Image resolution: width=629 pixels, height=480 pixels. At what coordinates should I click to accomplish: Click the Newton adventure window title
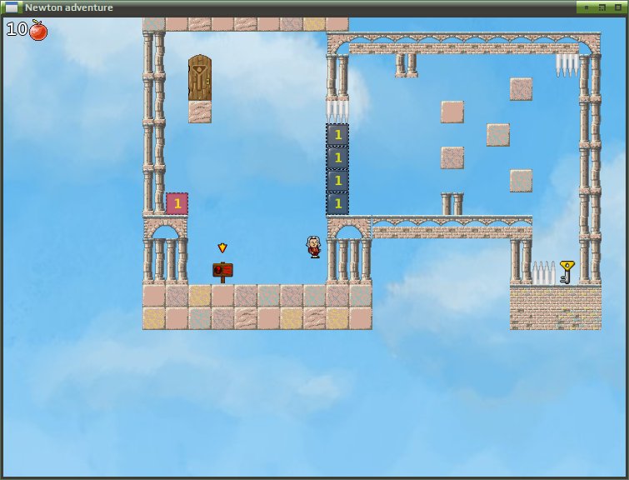tap(69, 7)
